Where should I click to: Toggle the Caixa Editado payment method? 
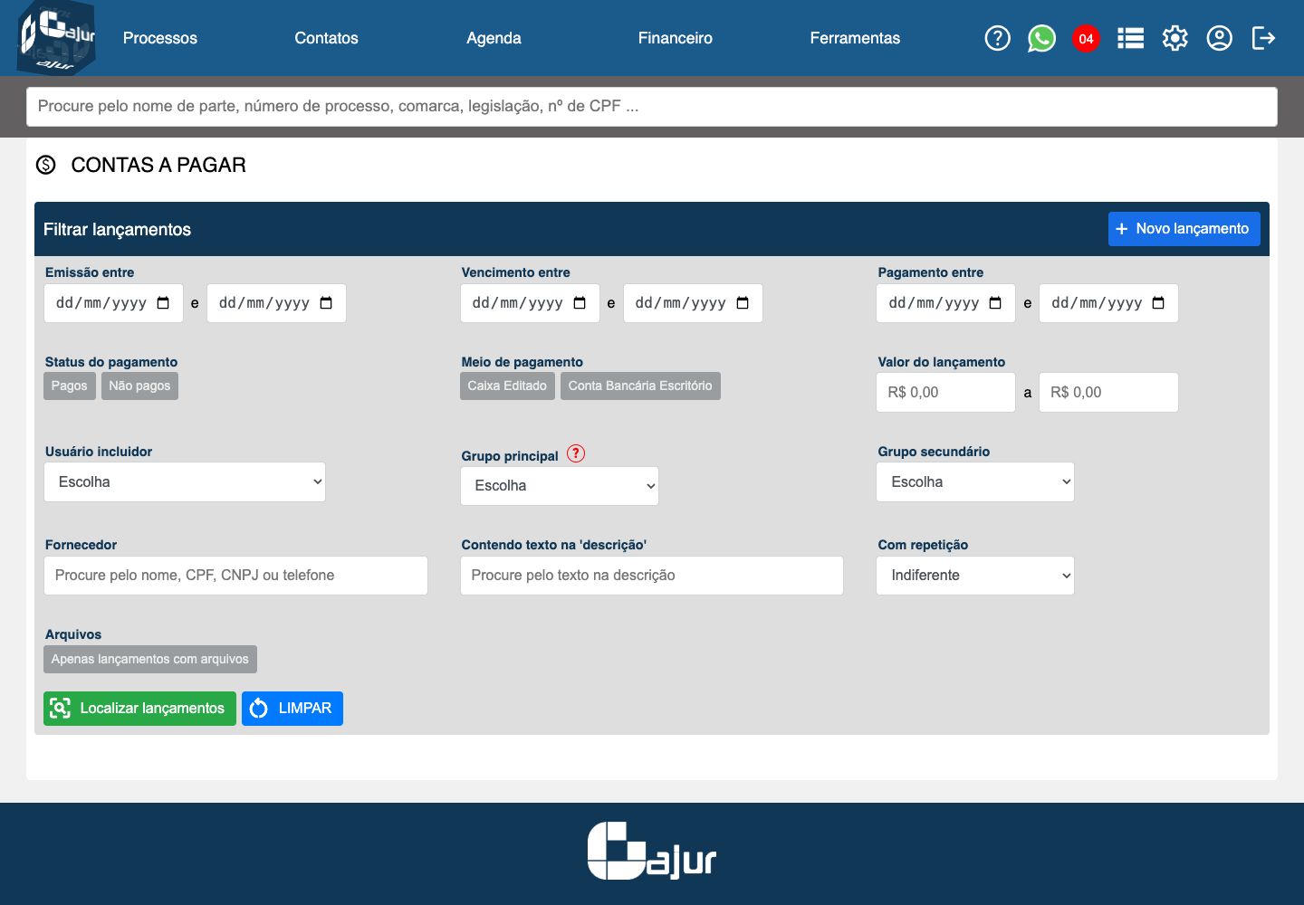[x=507, y=386]
